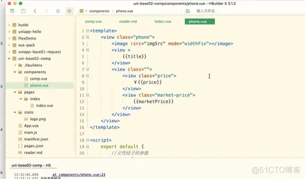The width and height of the screenshot is (305, 179).
Task: Place cursor on {{title}} in line 5
Action: pos(134,56)
